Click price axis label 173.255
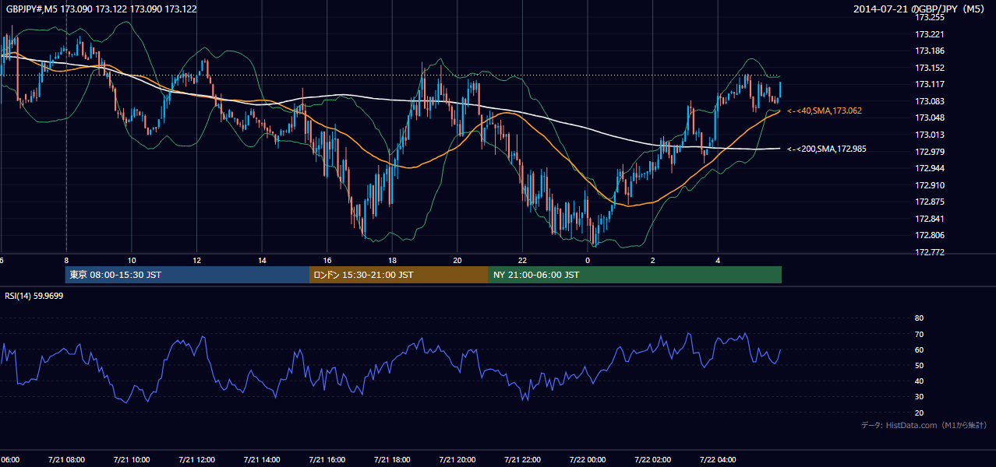This screenshot has width=996, height=467. 929,17
